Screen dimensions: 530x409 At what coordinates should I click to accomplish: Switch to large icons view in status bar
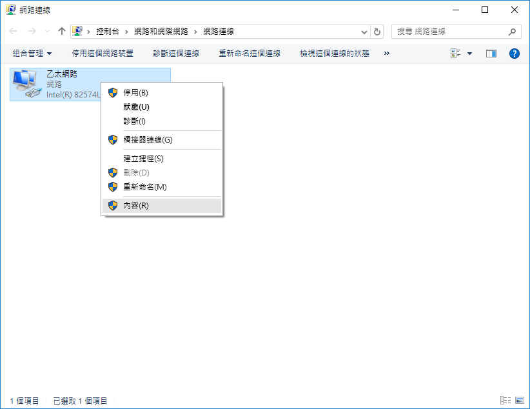coord(520,401)
